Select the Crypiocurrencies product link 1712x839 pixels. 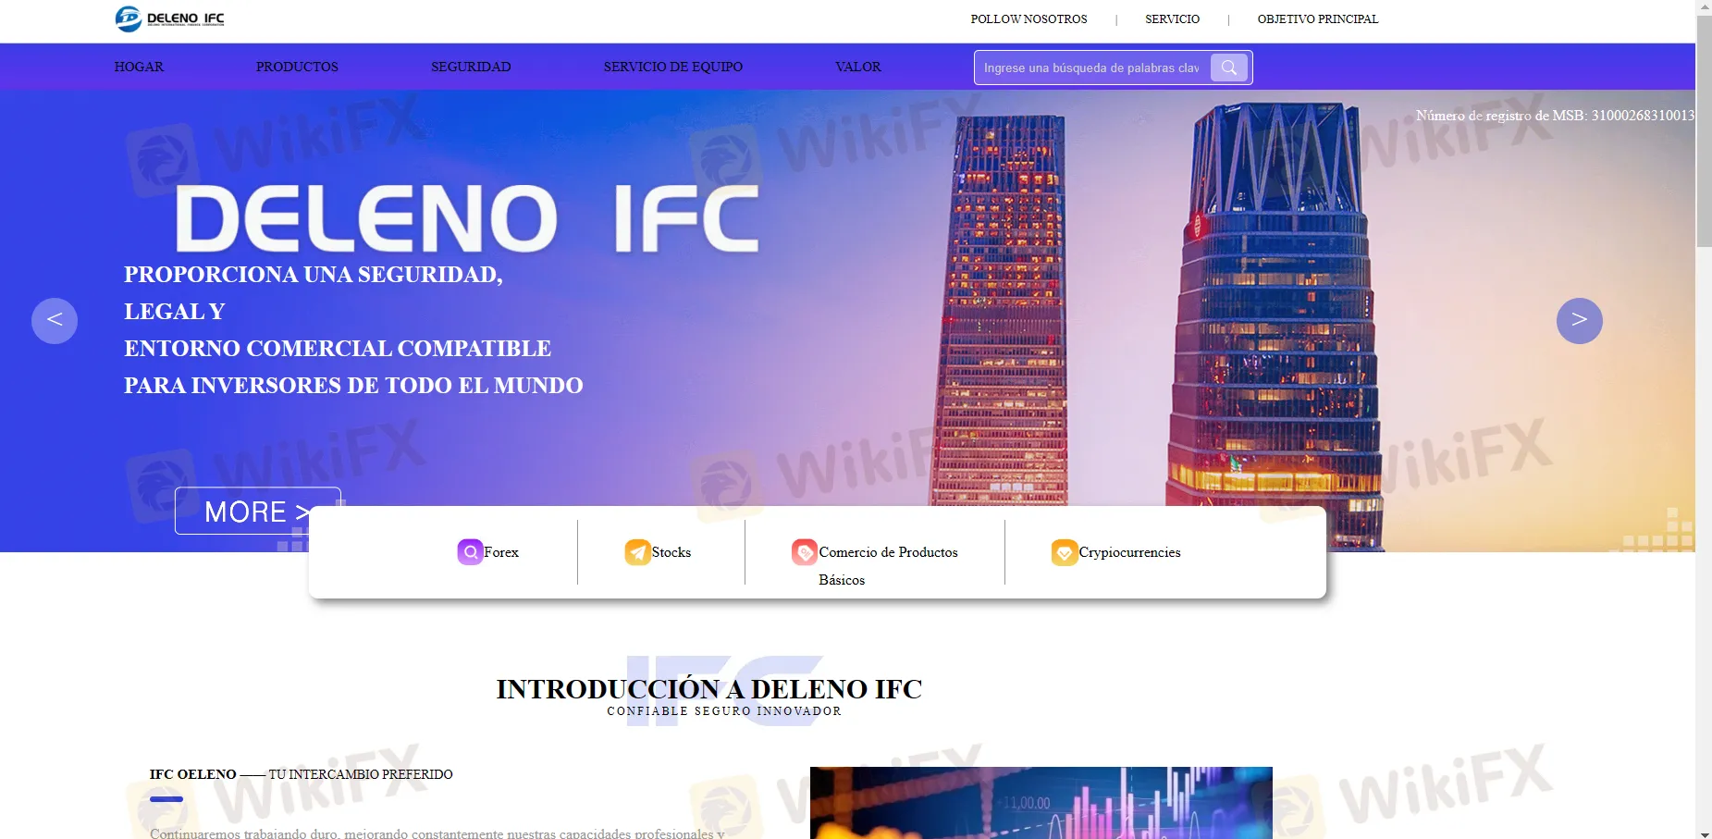tap(1129, 552)
